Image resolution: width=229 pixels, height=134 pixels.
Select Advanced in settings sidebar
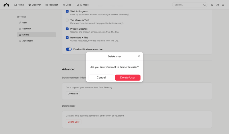click(x=36, y=41)
